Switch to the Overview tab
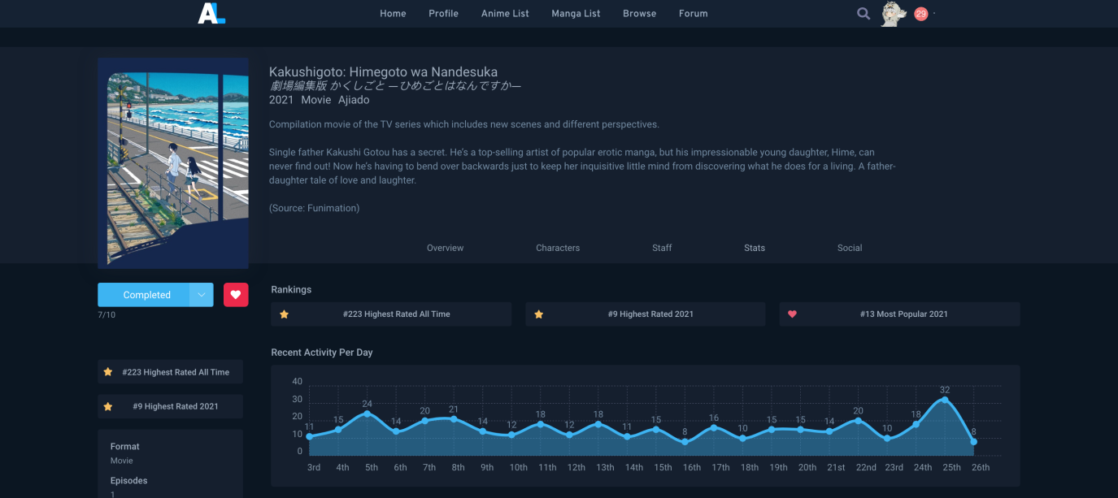The image size is (1118, 498). (x=445, y=248)
